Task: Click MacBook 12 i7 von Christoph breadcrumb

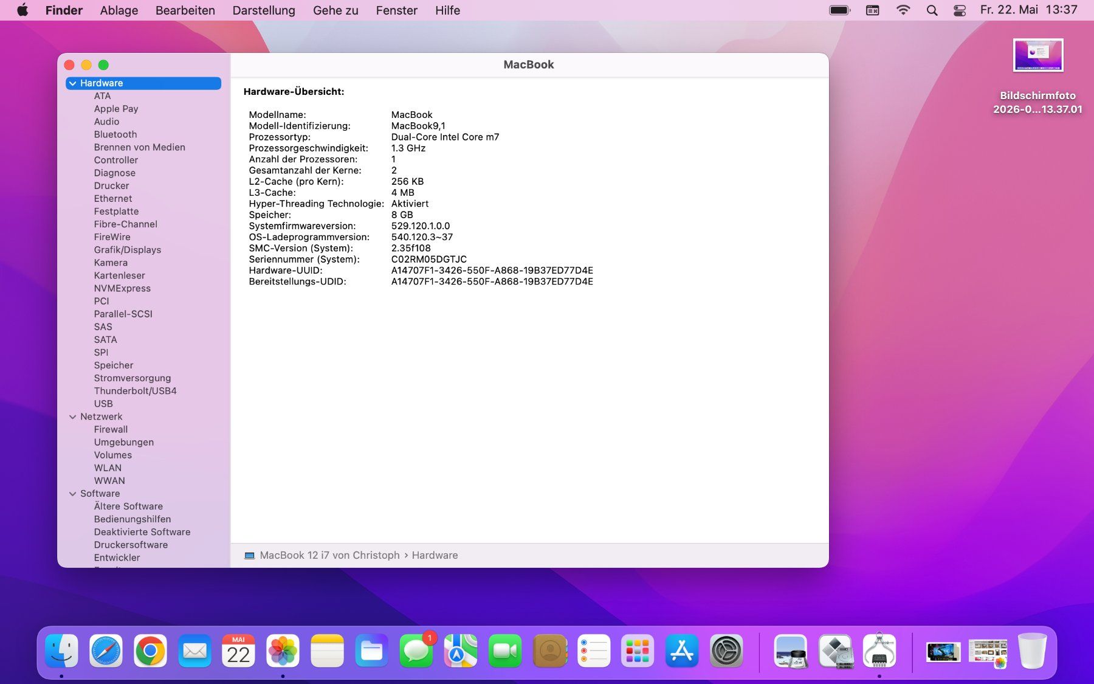Action: (329, 556)
